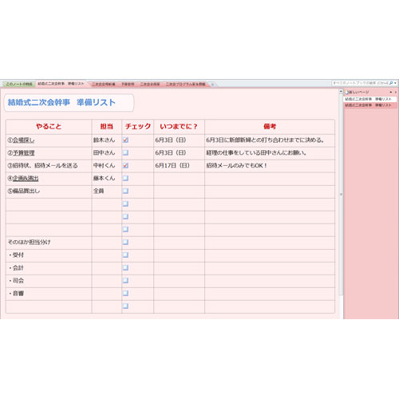This screenshot has height=399, width=399.
Task: Open the 新しいページ dropdown arrow
Action: [x=391, y=92]
